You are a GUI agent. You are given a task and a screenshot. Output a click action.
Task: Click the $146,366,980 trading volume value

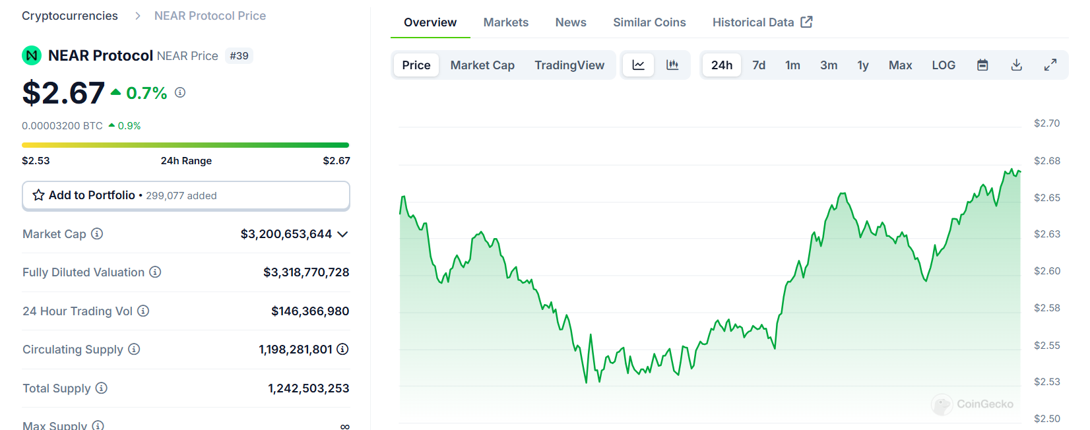point(310,311)
